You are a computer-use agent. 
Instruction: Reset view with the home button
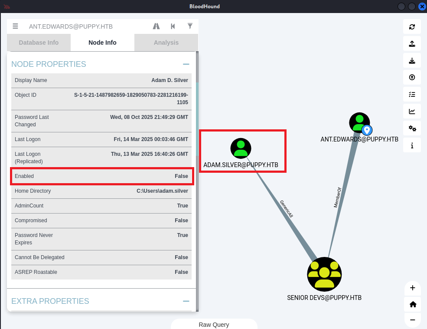(412, 304)
